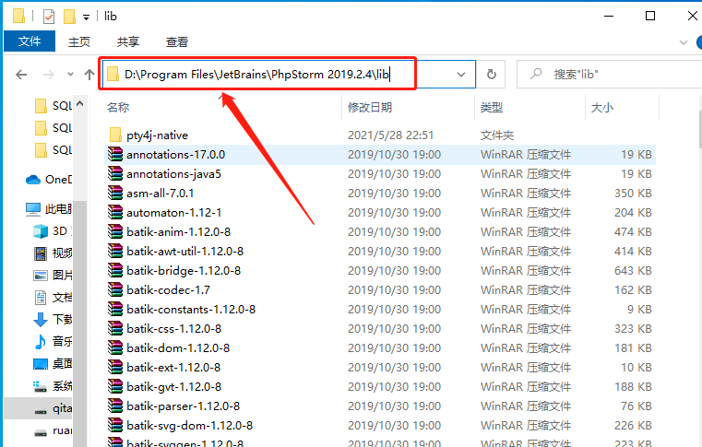Switch to the 主页 ribbon tab

[79, 41]
